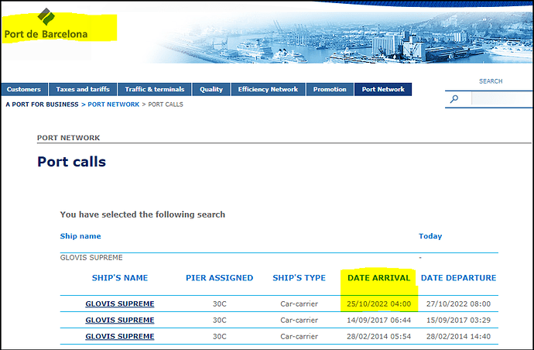The height and width of the screenshot is (350, 534).
Task: Follow A PORT FOR BUSINESS breadcrumb
Action: [42, 105]
